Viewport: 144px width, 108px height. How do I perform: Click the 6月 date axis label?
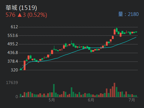click(91, 100)
